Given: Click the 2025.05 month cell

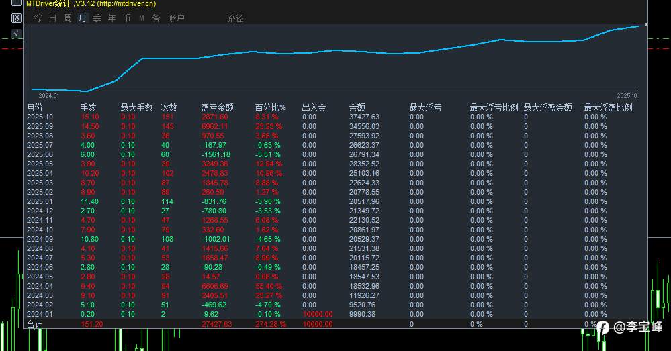Looking at the screenshot, I should [40, 164].
